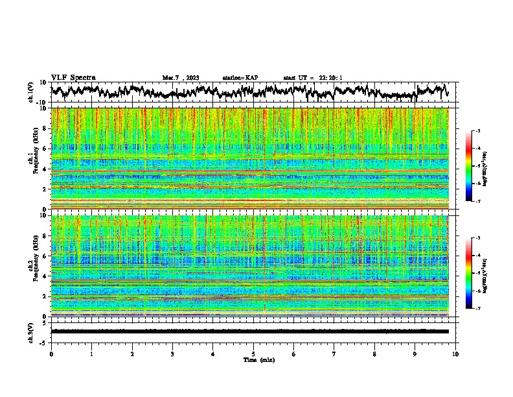Click the ch.2 spectrogram plot area
The width and height of the screenshot is (513, 397).
(250, 266)
